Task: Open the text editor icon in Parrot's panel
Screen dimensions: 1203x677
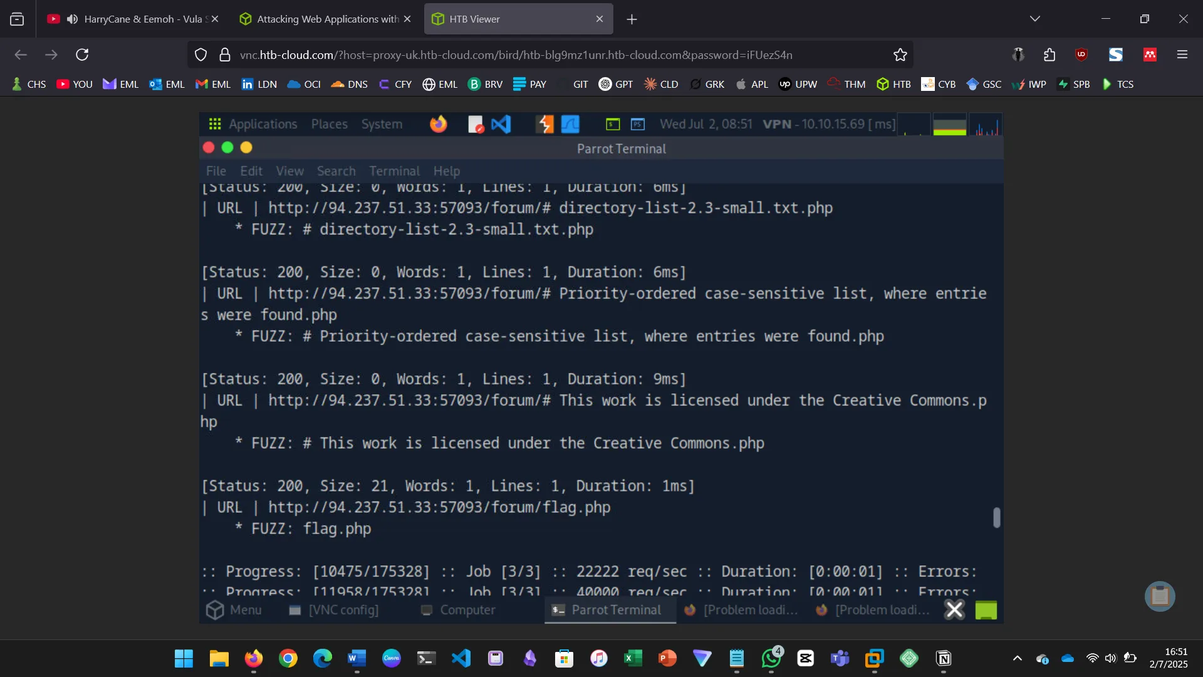Action: [476, 124]
